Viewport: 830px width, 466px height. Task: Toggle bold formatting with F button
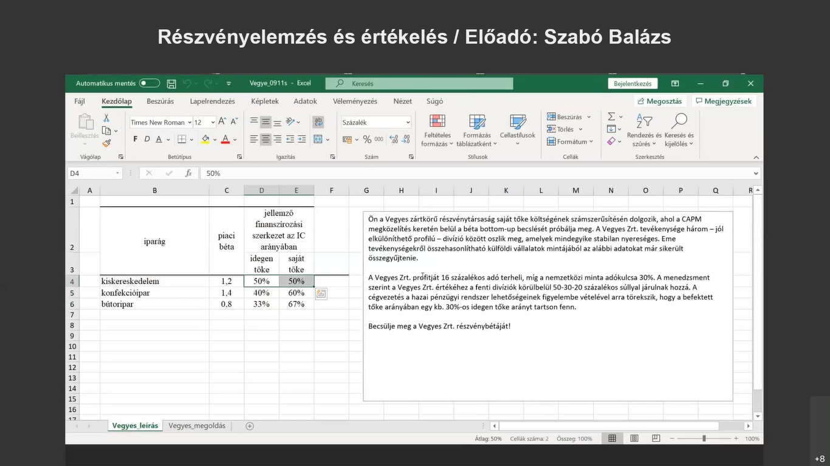point(135,140)
